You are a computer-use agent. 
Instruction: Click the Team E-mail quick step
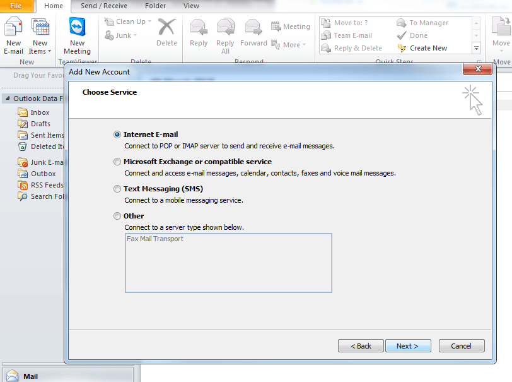(347, 35)
